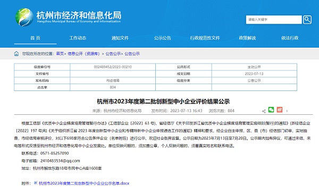Click the bureau globe logo

pyautogui.click(x=24, y=17)
